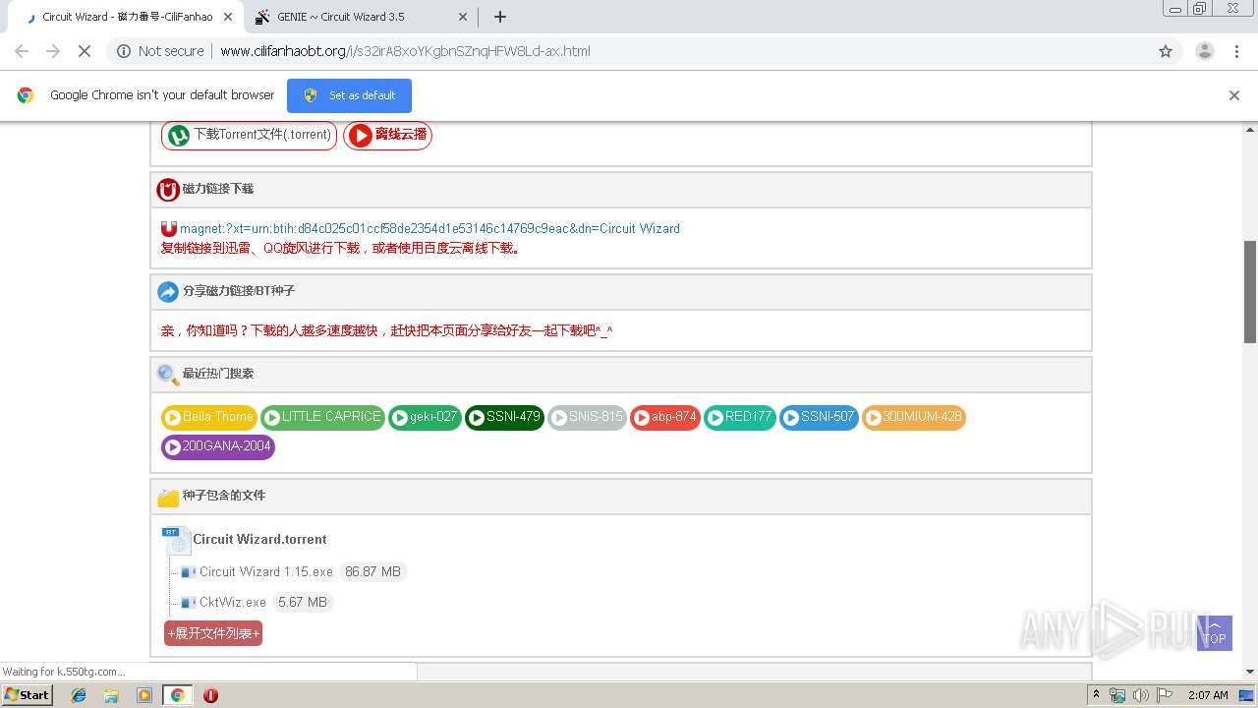This screenshot has width=1258, height=708.
Task: Click scrollbar down arrow
Action: 1250,671
